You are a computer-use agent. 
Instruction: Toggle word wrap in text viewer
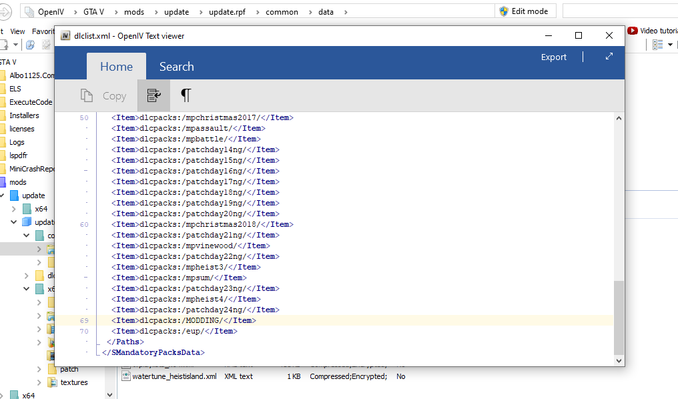[153, 95]
